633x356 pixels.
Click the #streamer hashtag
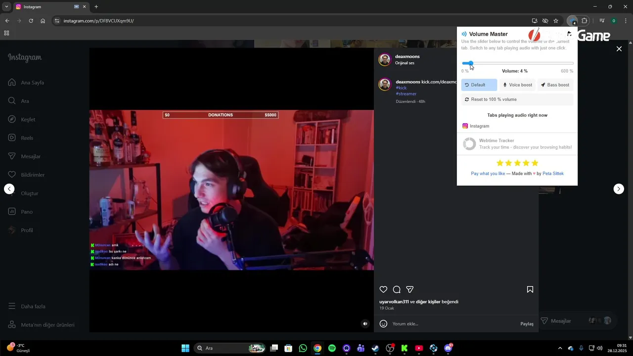point(406,94)
